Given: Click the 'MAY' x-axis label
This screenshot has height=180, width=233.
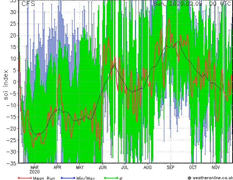Looking at the screenshot, I should 80,168.
